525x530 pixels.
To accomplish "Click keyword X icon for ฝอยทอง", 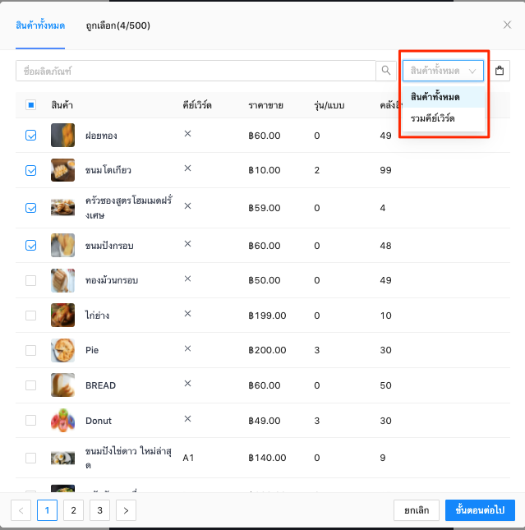I will click(x=187, y=133).
